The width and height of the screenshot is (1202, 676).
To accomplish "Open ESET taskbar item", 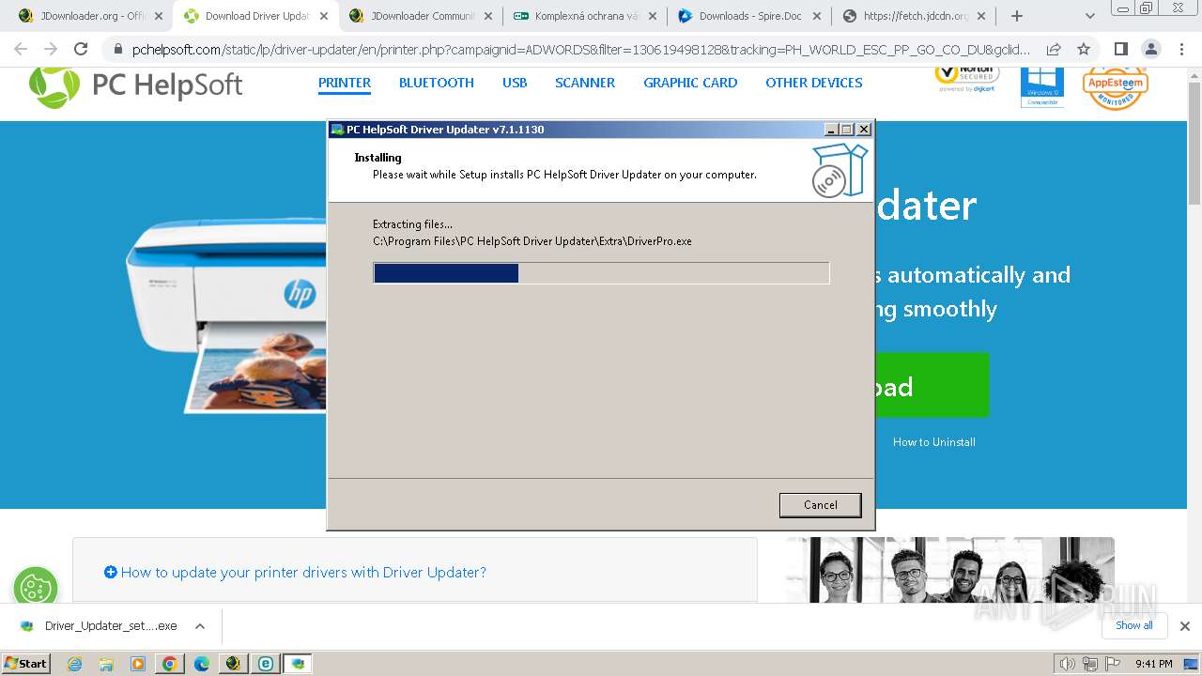I will 266,664.
